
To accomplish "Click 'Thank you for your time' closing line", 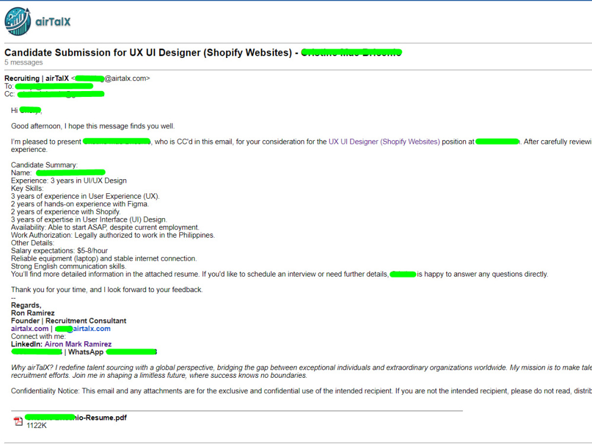I will click(107, 290).
